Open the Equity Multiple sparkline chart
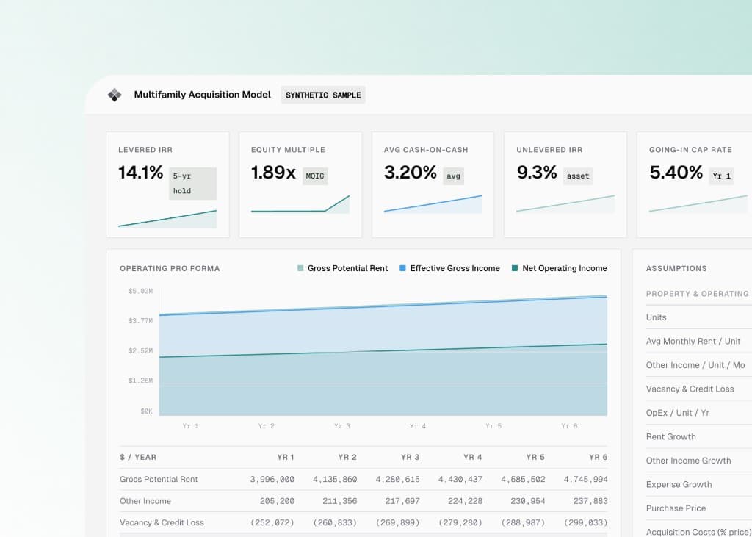This screenshot has height=537, width=752. pos(300,204)
